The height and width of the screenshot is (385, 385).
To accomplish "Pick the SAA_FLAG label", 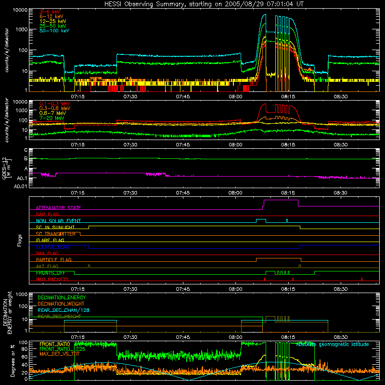I will (x=47, y=254).
